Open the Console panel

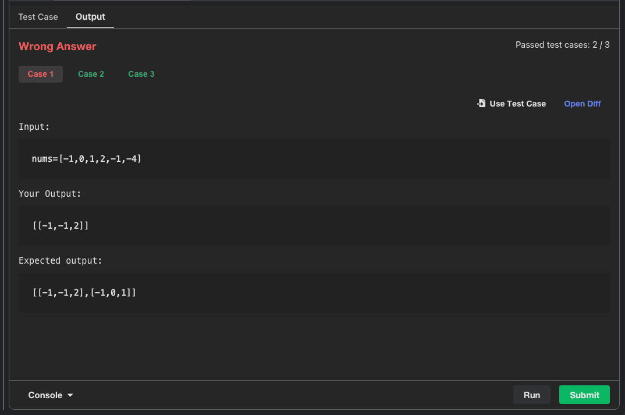45,395
